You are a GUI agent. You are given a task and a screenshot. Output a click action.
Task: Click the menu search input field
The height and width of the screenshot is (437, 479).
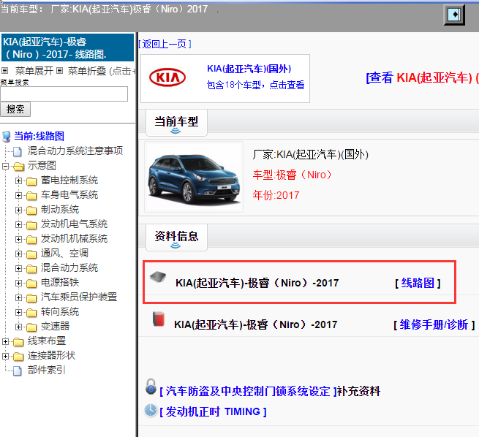point(64,94)
